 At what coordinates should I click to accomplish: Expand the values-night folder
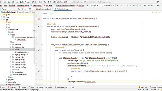11,72
